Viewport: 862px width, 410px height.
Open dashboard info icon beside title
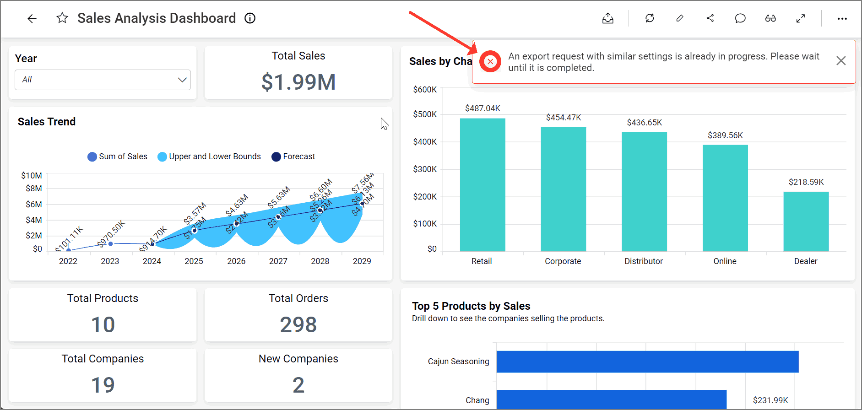click(x=250, y=18)
